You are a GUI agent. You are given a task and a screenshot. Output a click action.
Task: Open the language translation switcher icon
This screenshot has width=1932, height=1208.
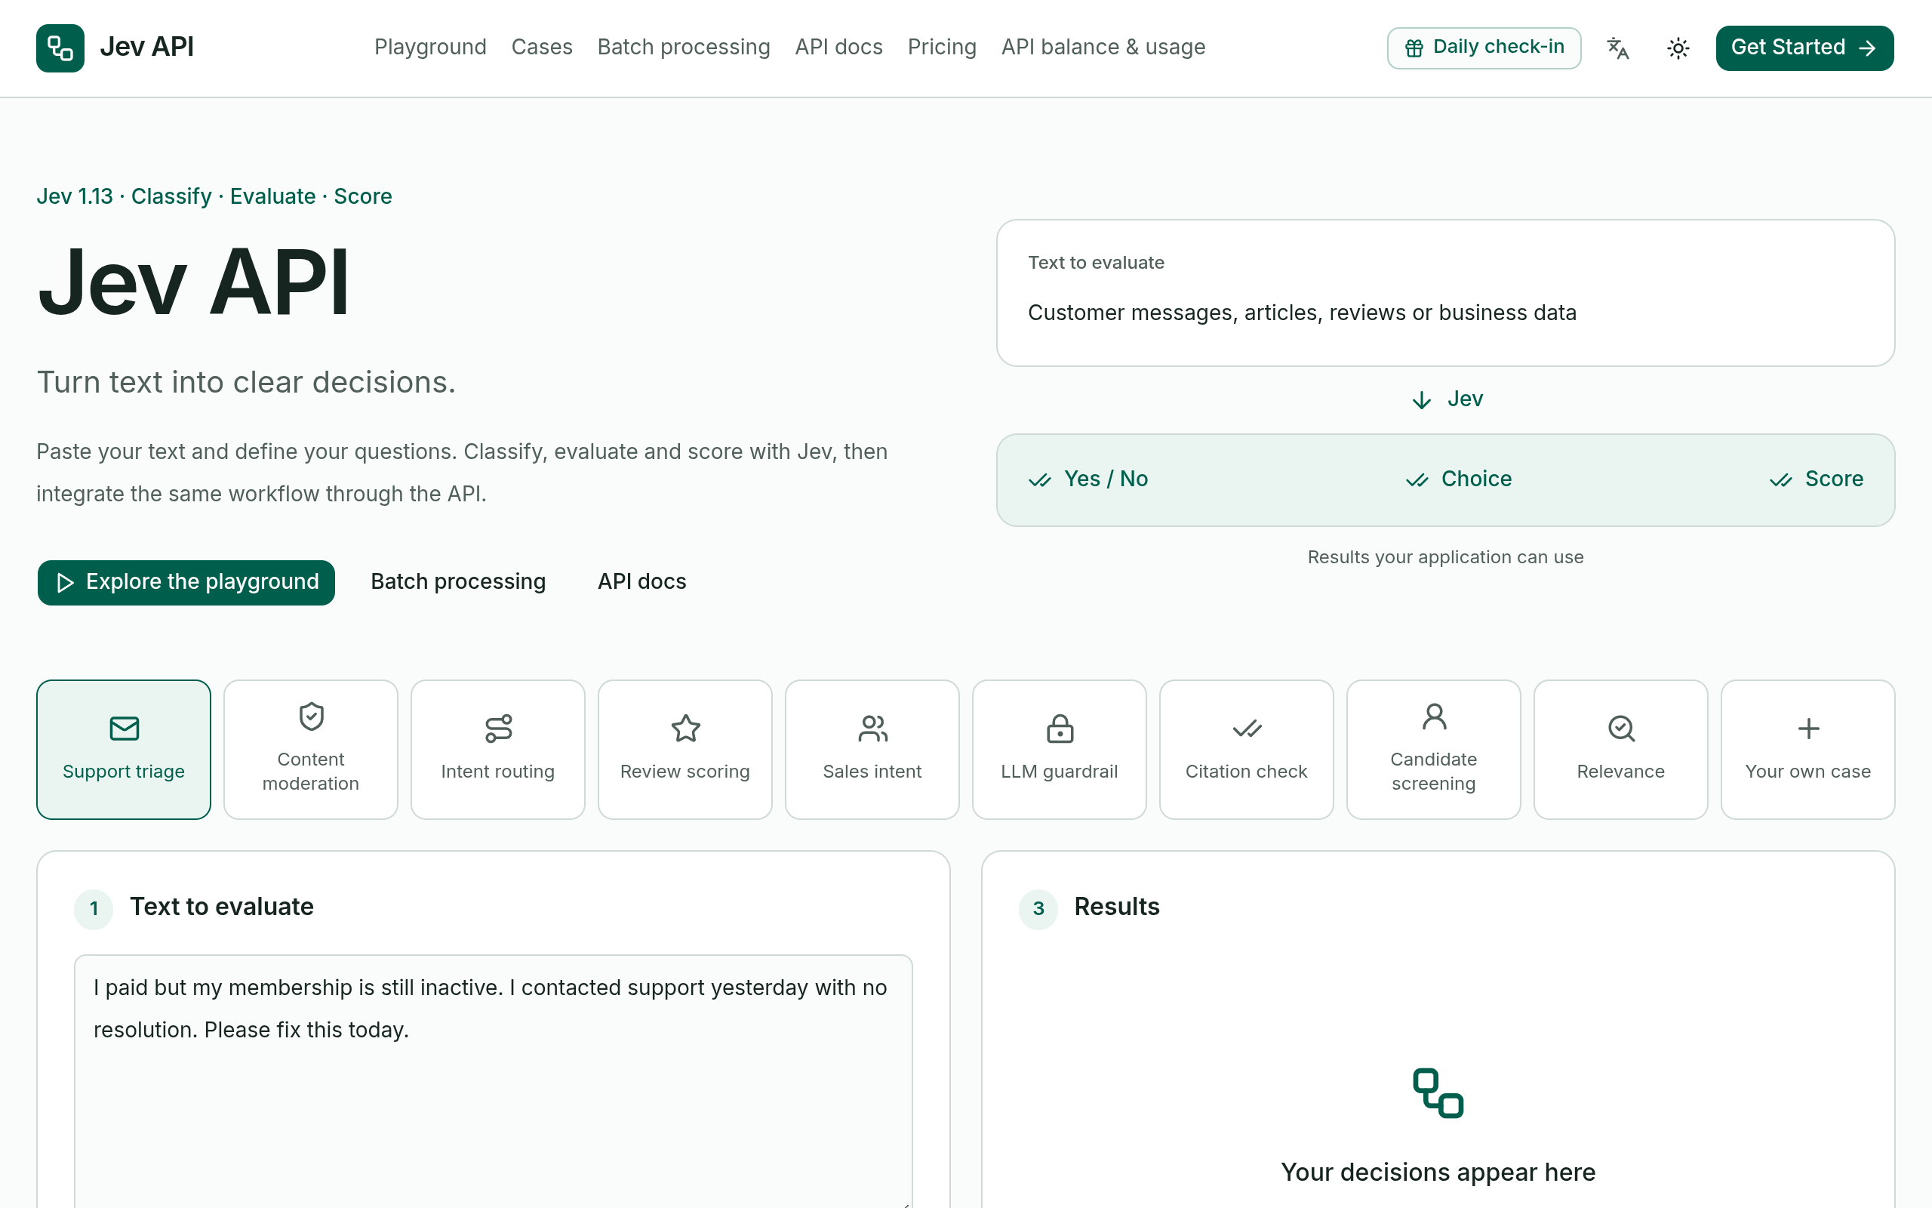tap(1617, 48)
